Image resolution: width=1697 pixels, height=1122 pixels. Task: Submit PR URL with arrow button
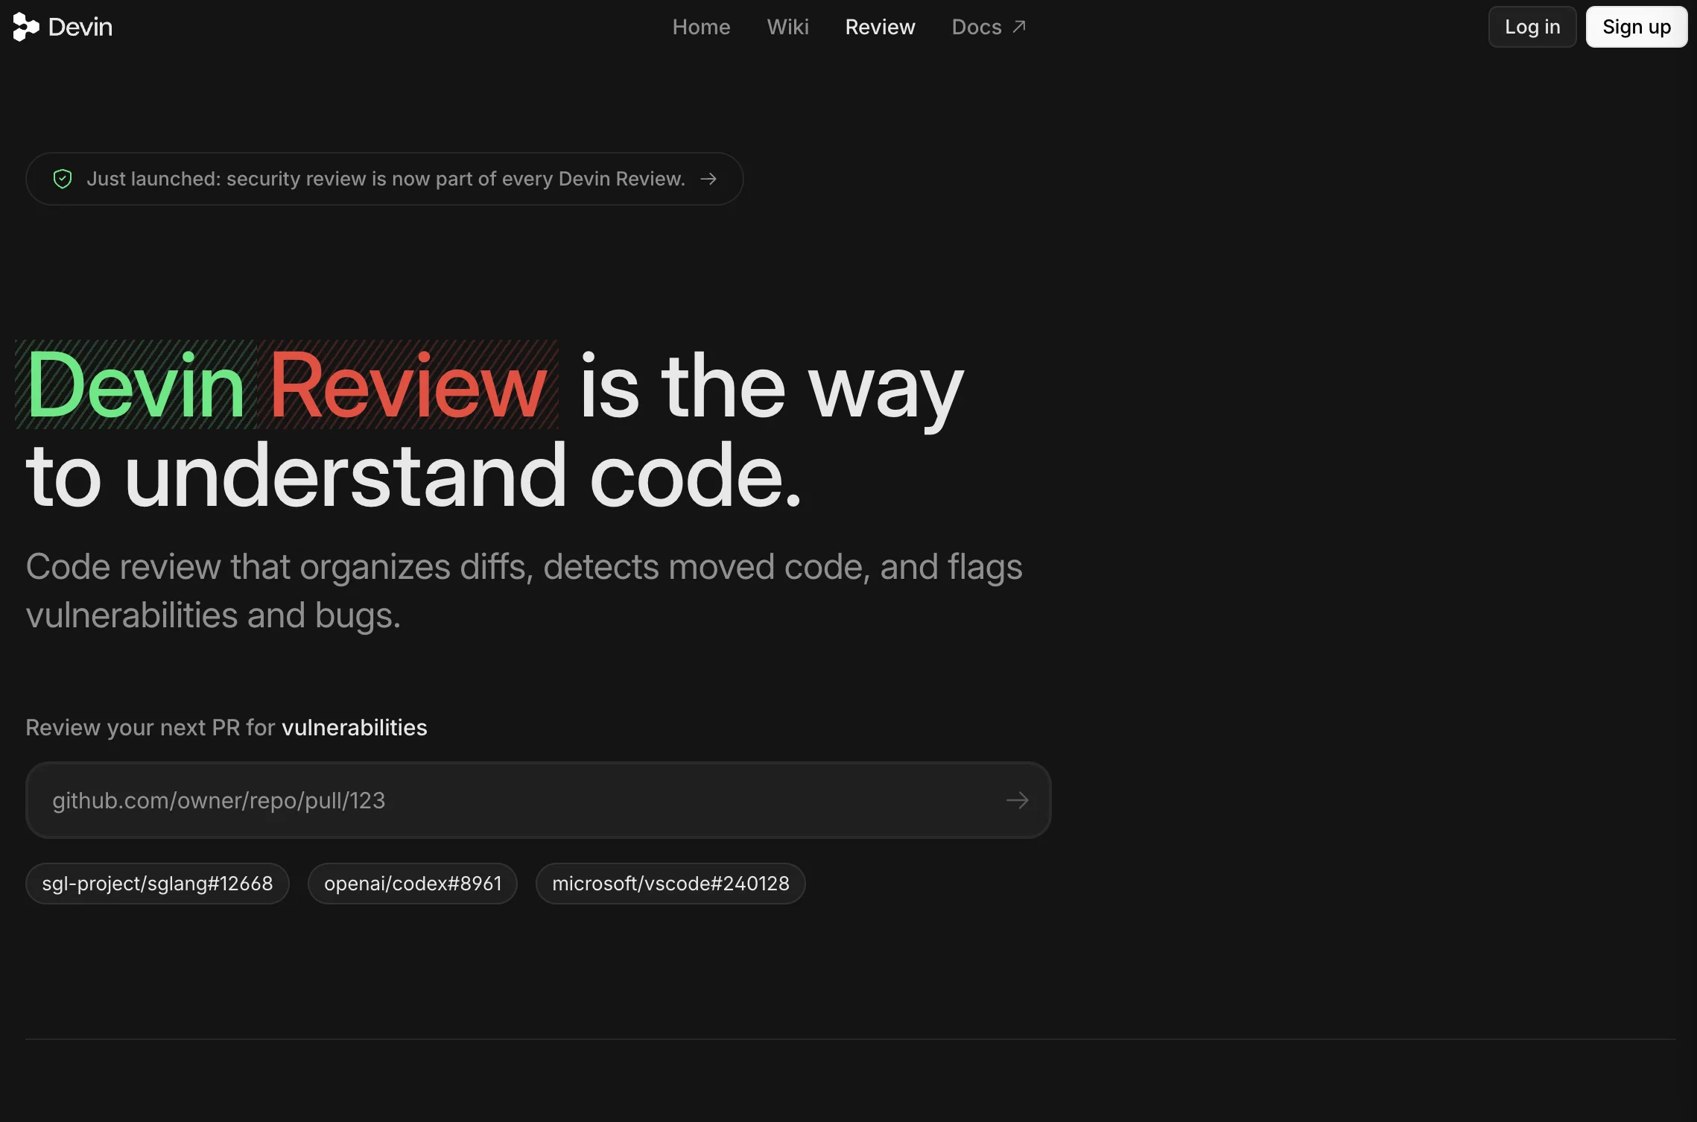click(x=1017, y=800)
